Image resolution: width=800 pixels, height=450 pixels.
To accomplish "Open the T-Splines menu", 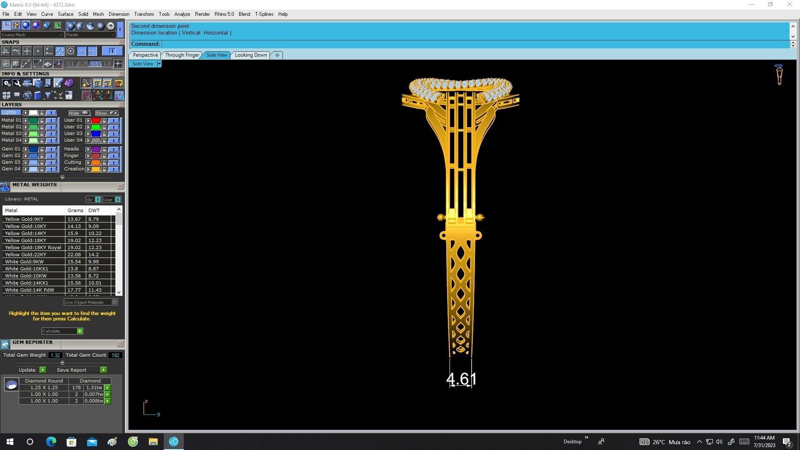I will point(264,14).
